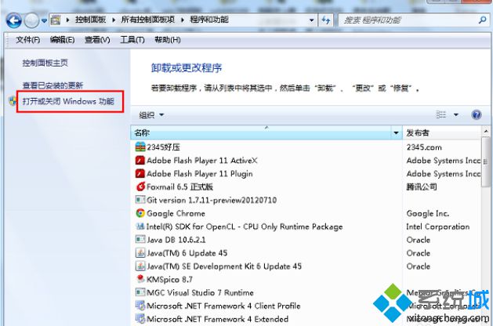Sort by the 名称 column header
This screenshot has width=493, height=326.
coord(261,132)
